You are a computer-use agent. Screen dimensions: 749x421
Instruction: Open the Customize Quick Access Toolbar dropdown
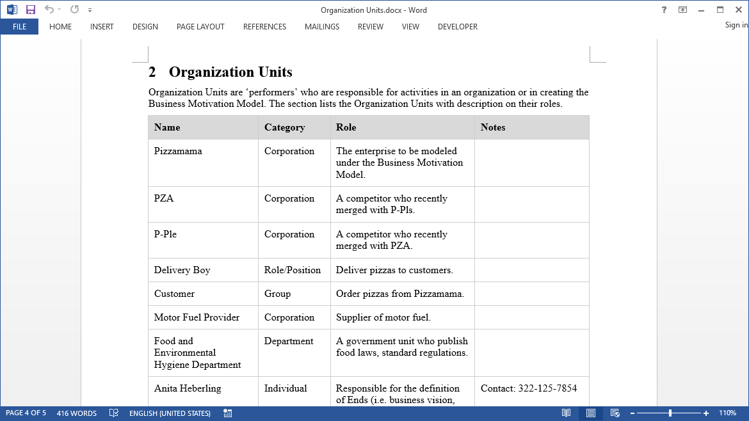click(90, 10)
